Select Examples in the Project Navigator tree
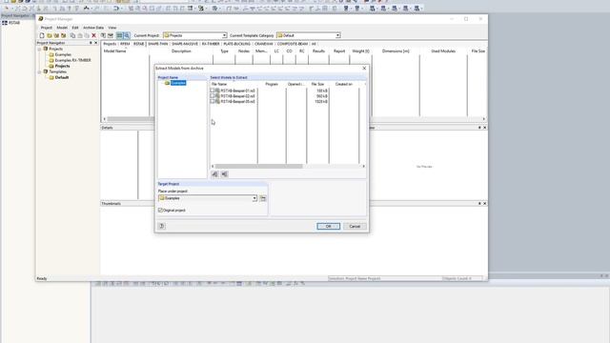610x343 pixels. coord(63,55)
